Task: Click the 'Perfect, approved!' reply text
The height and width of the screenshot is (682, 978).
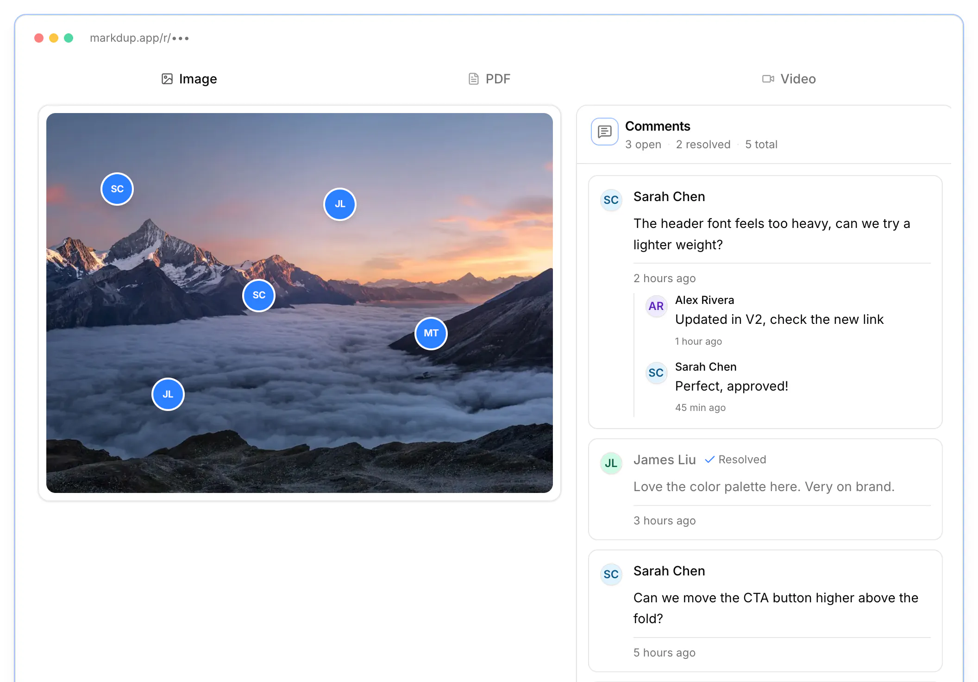Action: [732, 386]
